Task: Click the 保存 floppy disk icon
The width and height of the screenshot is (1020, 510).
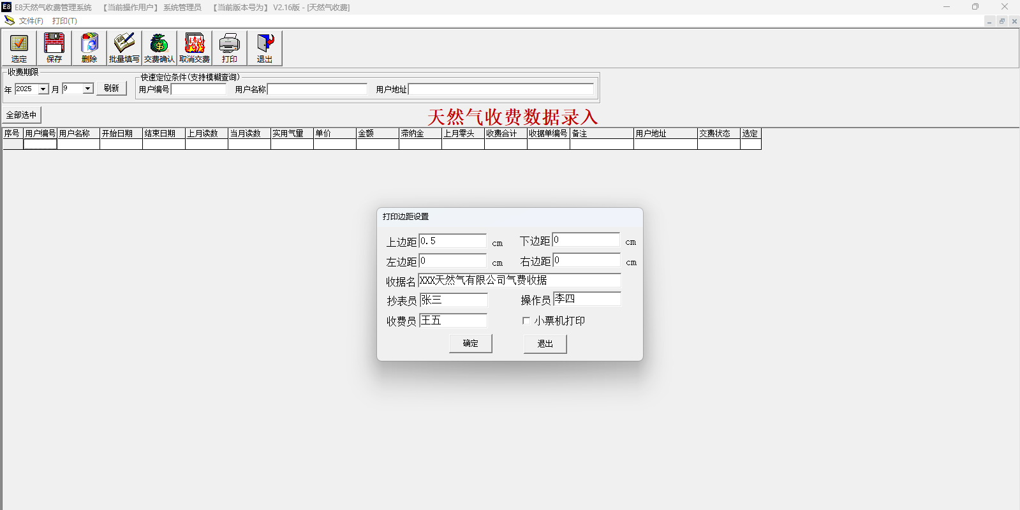Action: [x=54, y=48]
